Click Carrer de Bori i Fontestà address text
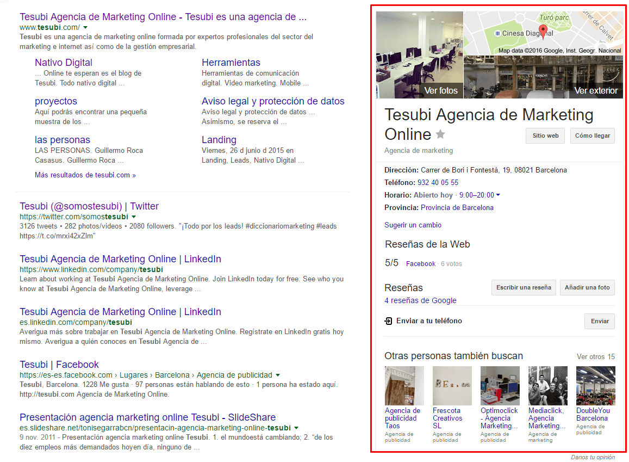The image size is (629, 462). (x=494, y=170)
